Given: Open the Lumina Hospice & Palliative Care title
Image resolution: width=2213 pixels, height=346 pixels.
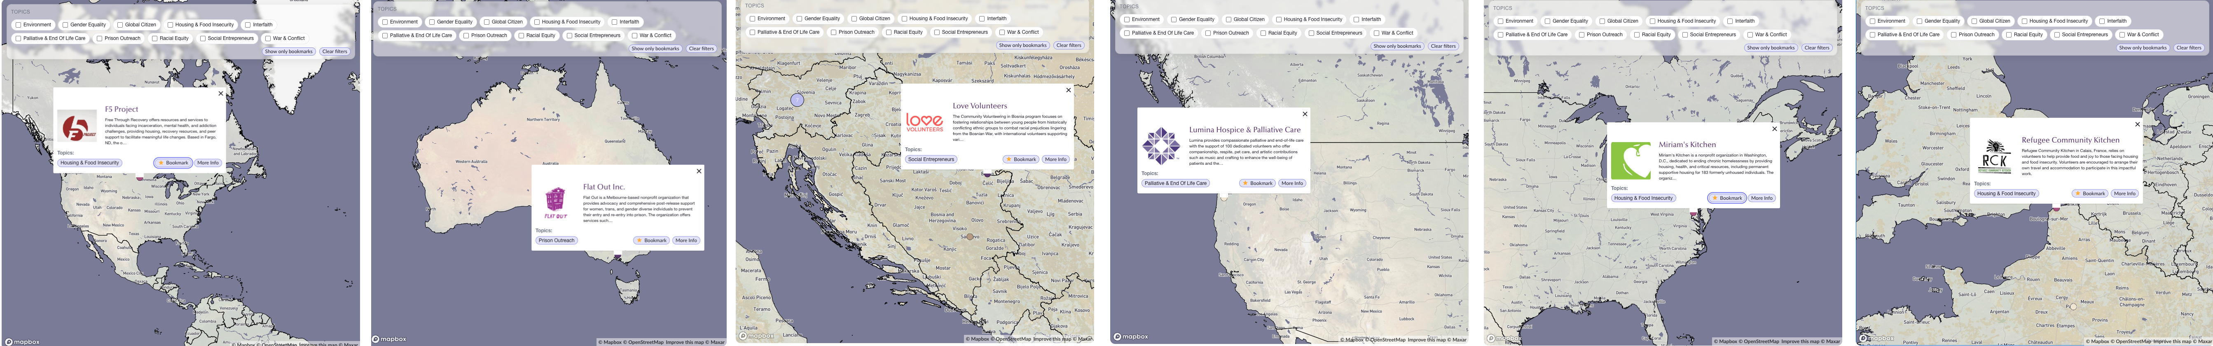Looking at the screenshot, I should [x=1245, y=130].
